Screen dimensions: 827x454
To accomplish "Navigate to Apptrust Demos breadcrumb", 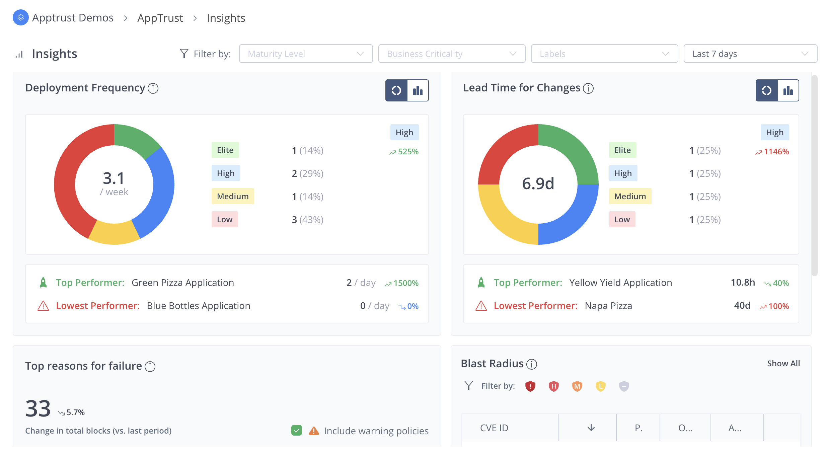I will [x=73, y=18].
